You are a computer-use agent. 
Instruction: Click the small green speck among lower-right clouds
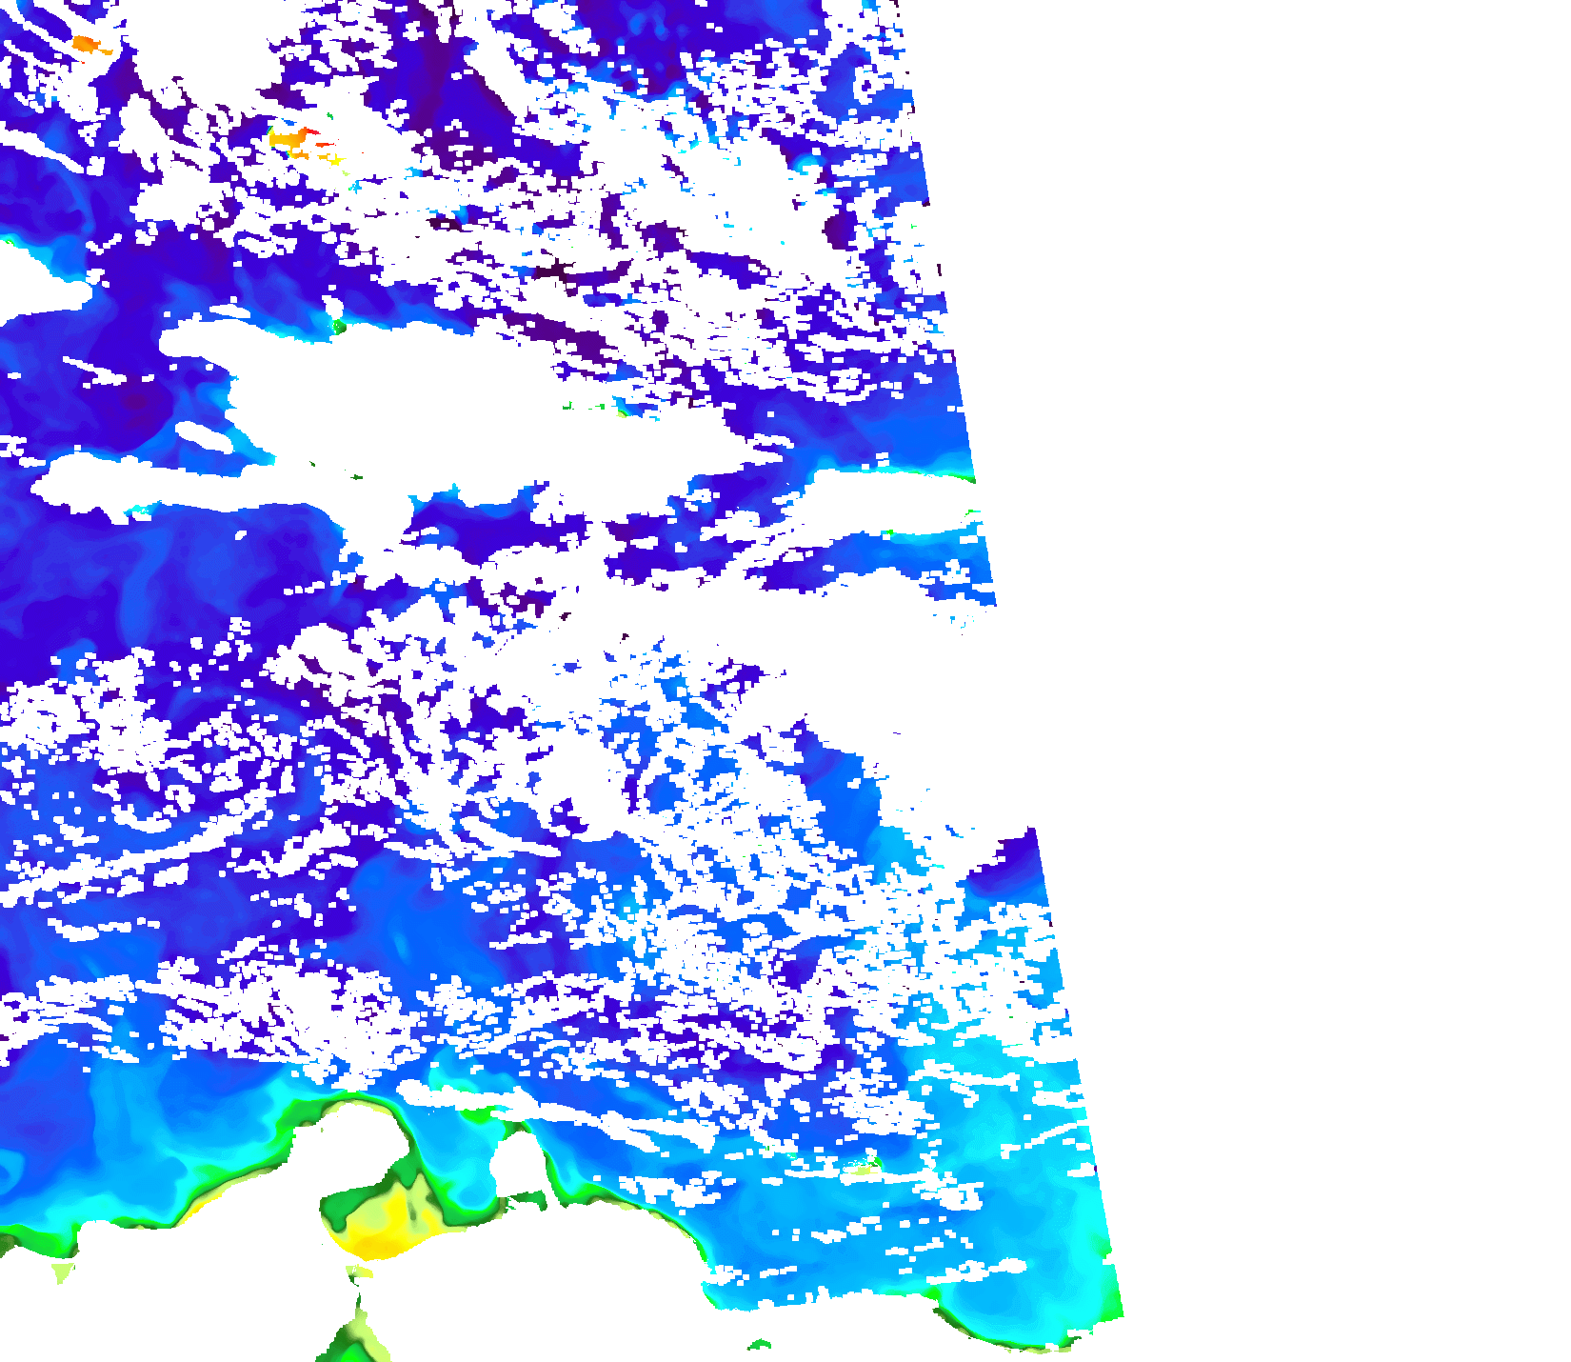coord(868,1165)
